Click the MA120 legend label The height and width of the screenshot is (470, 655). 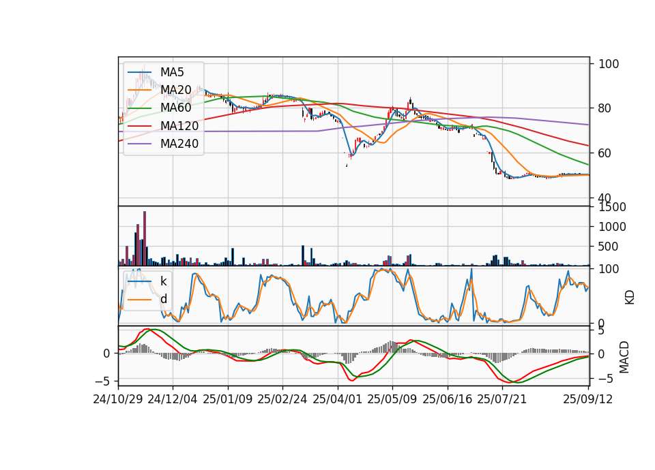[179, 125]
